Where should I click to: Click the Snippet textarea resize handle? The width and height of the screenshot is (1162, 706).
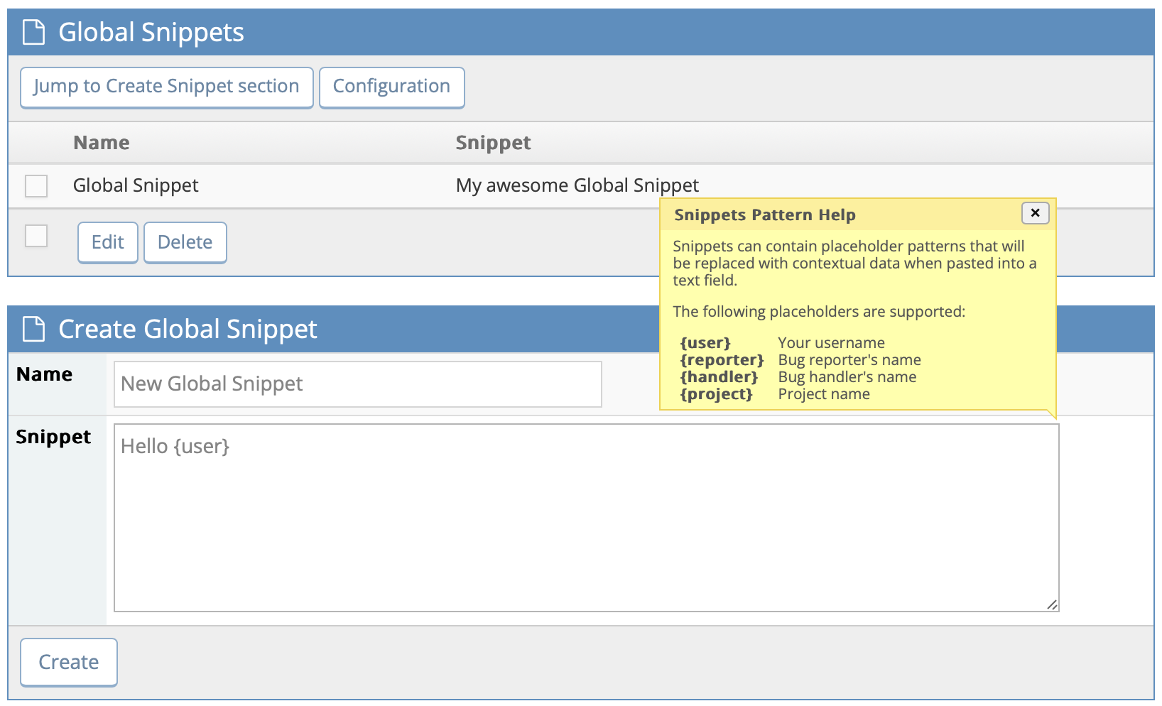1052,604
